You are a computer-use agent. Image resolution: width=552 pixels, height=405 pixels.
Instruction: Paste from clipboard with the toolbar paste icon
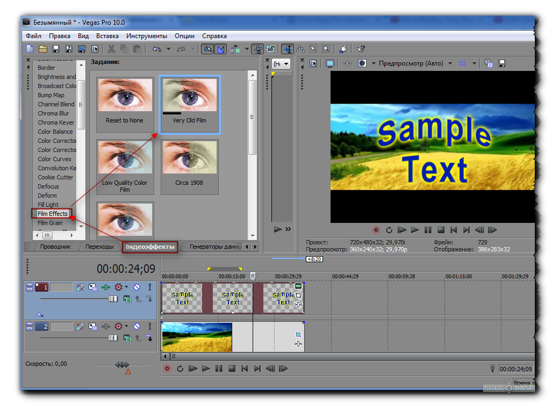[x=137, y=49]
